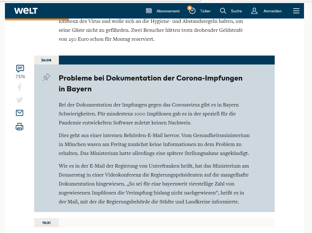Share article via email icon
Viewport: 312px width, 233px height.
point(19,113)
